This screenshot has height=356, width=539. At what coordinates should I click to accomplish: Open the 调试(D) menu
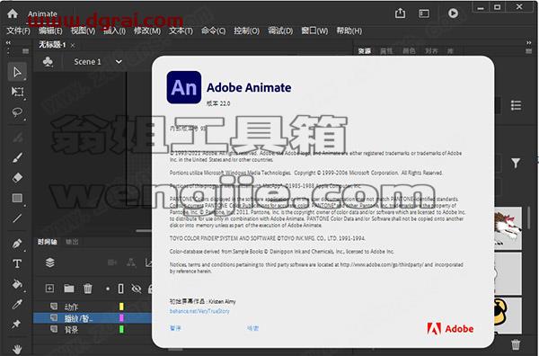coord(280,31)
